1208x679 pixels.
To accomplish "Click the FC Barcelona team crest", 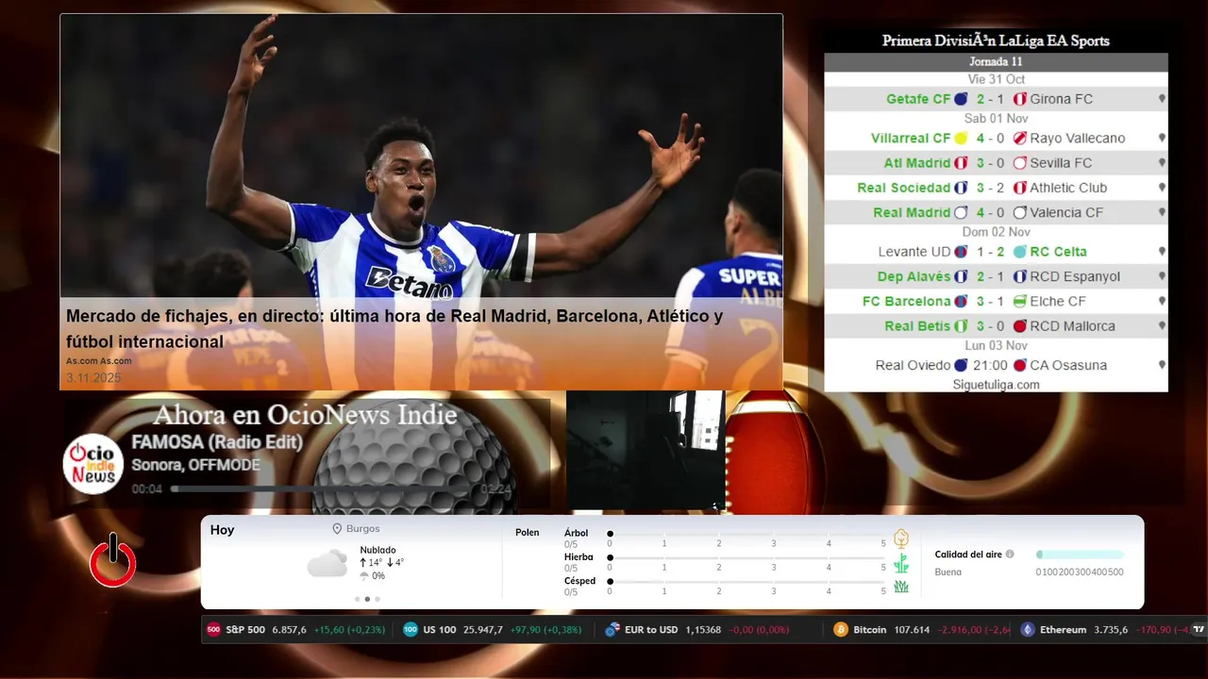I will [961, 302].
